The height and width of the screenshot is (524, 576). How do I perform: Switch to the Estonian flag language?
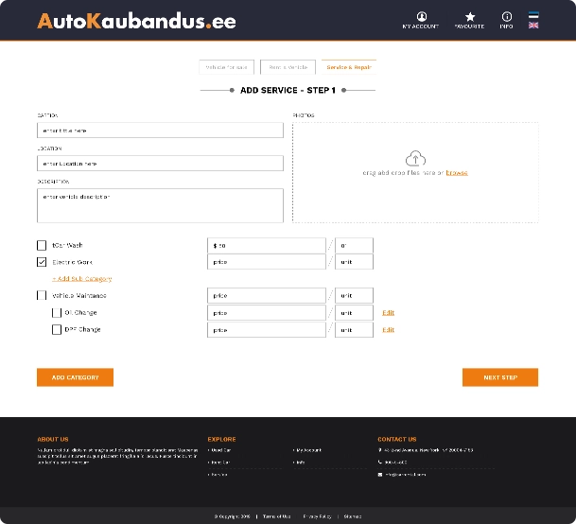(533, 15)
